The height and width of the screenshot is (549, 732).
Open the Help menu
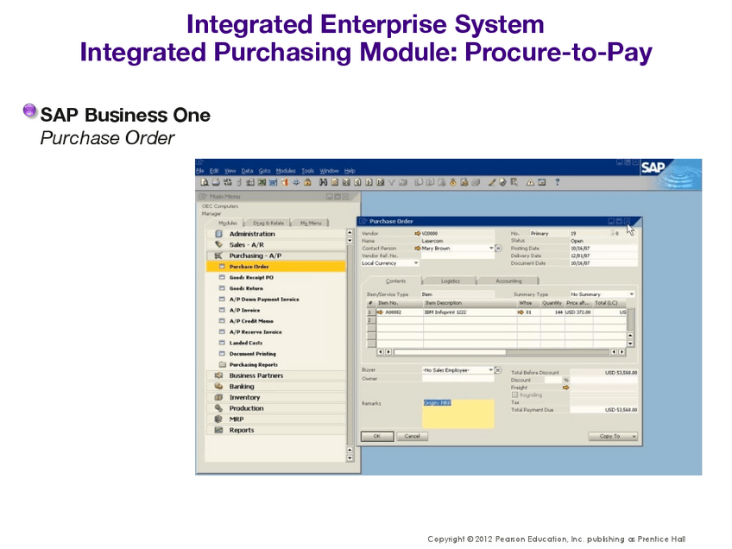(350, 171)
